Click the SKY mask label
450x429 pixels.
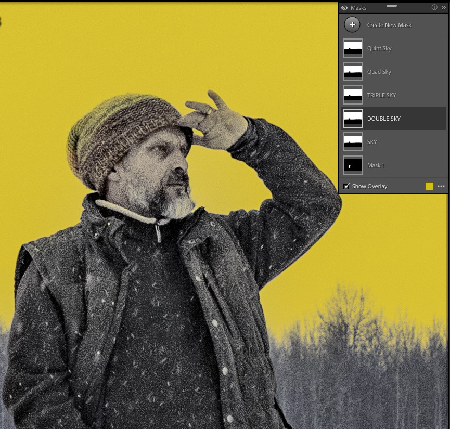[x=372, y=142]
